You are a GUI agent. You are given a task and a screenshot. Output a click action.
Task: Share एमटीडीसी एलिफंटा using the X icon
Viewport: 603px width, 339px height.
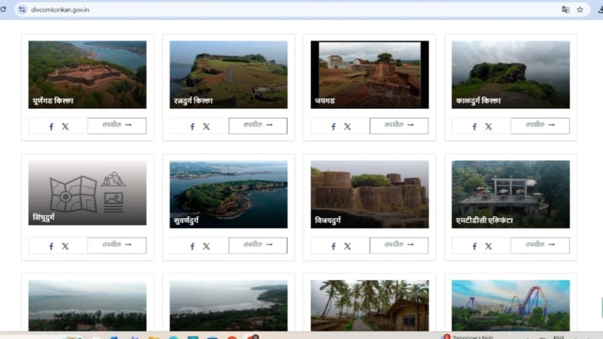coord(489,246)
